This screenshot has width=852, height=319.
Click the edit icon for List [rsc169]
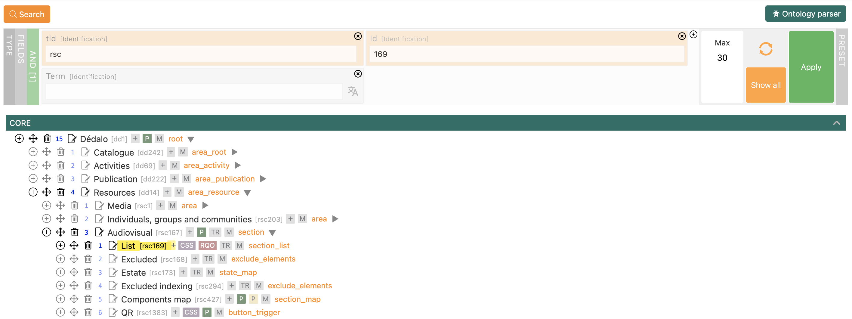[113, 245]
